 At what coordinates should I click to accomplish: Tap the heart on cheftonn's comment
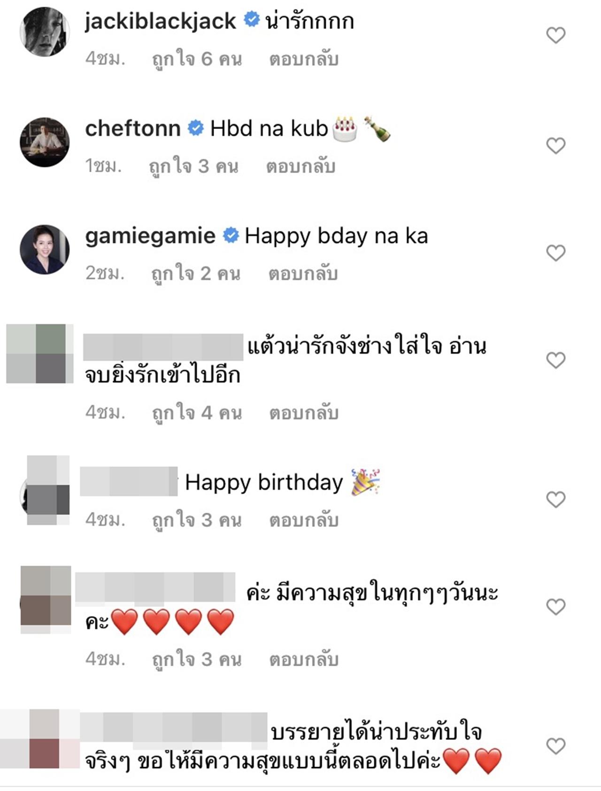coord(556,146)
